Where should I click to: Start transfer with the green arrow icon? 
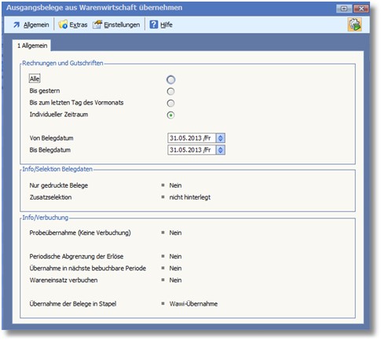click(355, 24)
